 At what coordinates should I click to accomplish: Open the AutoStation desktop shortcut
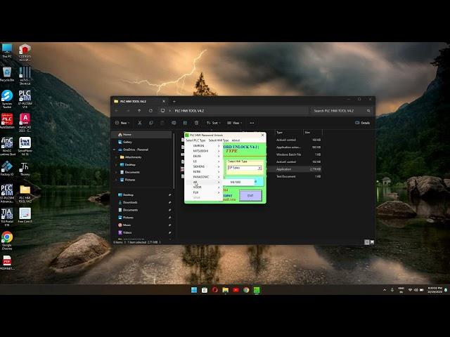pos(7,121)
